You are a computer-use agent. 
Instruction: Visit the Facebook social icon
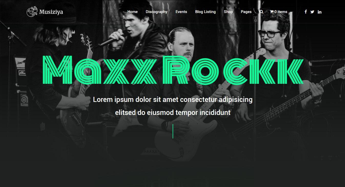pos(306,12)
